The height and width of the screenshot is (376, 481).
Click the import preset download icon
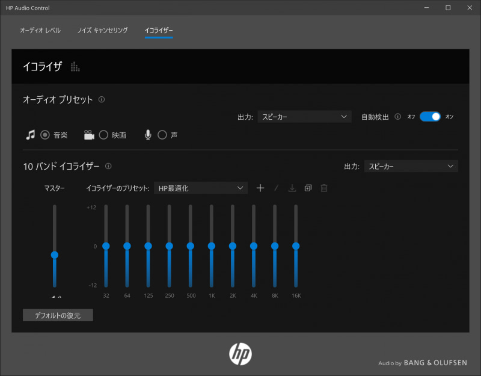292,188
